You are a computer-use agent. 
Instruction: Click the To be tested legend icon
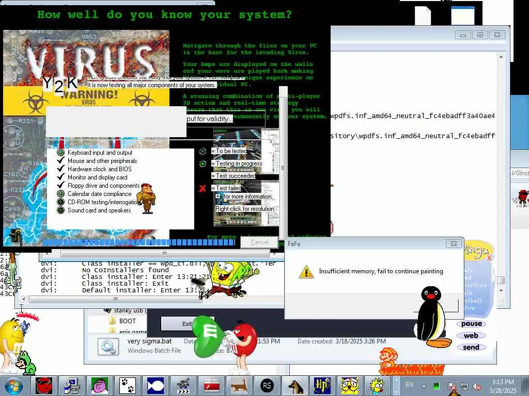(x=203, y=151)
